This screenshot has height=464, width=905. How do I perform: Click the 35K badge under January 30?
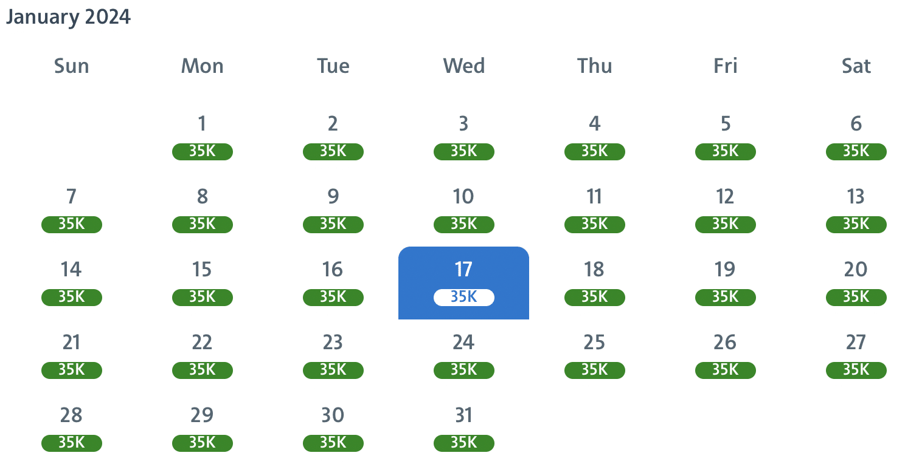[x=333, y=443]
